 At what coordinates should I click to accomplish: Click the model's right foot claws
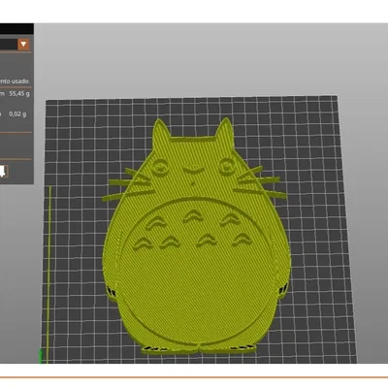coord(242,347)
